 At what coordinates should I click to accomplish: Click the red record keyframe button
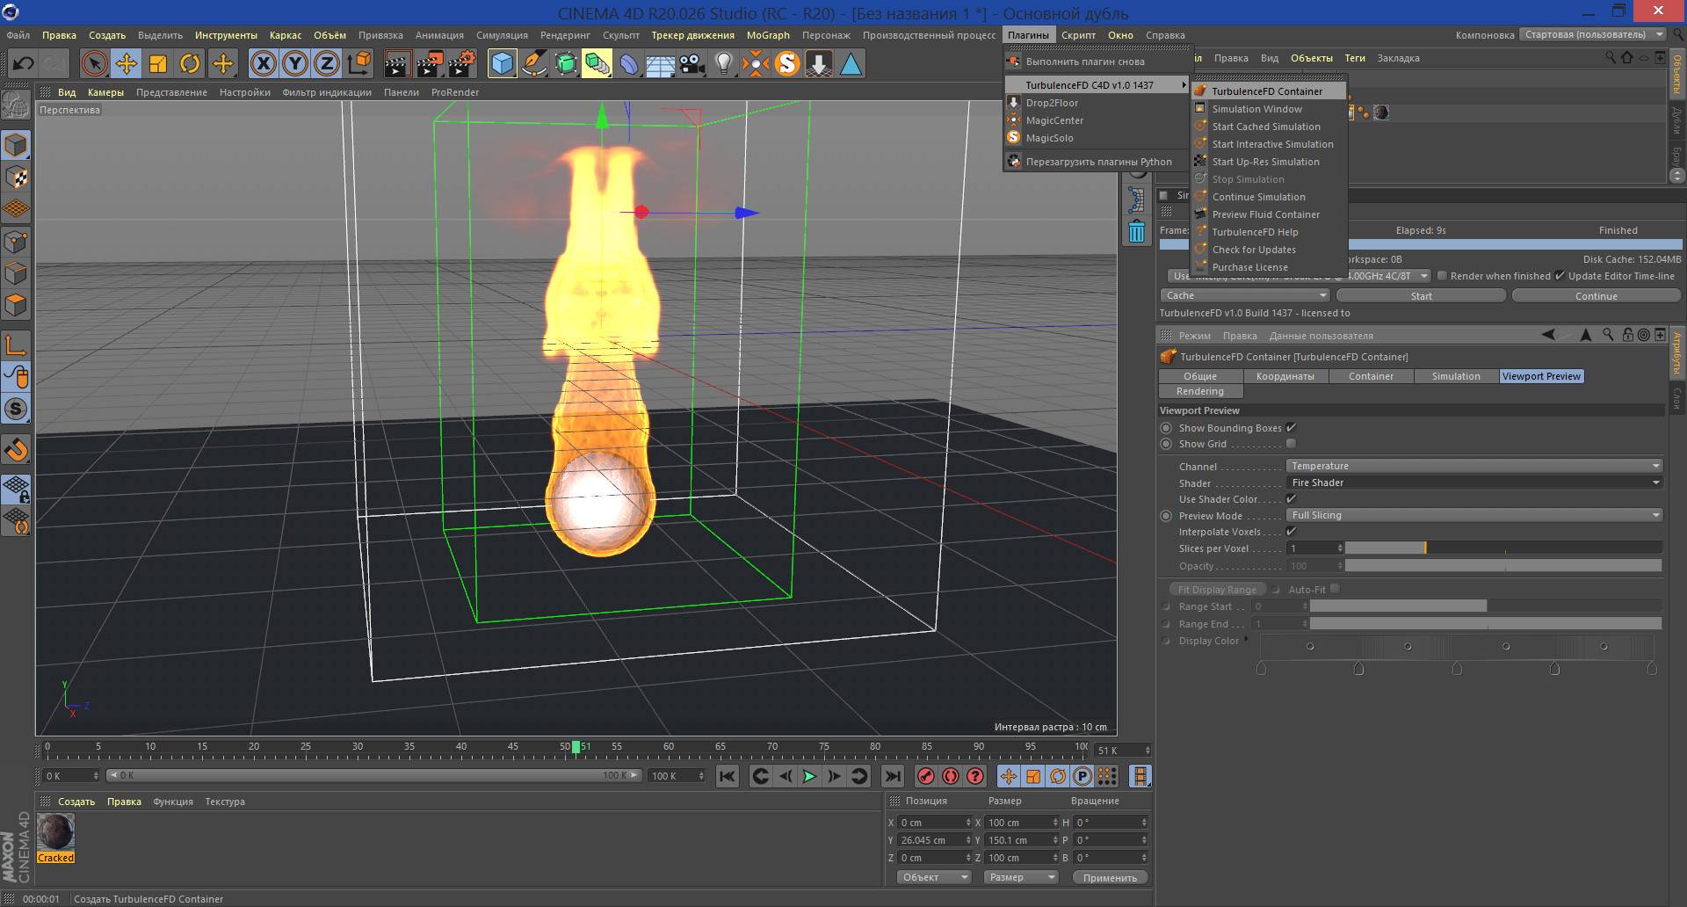click(x=925, y=776)
